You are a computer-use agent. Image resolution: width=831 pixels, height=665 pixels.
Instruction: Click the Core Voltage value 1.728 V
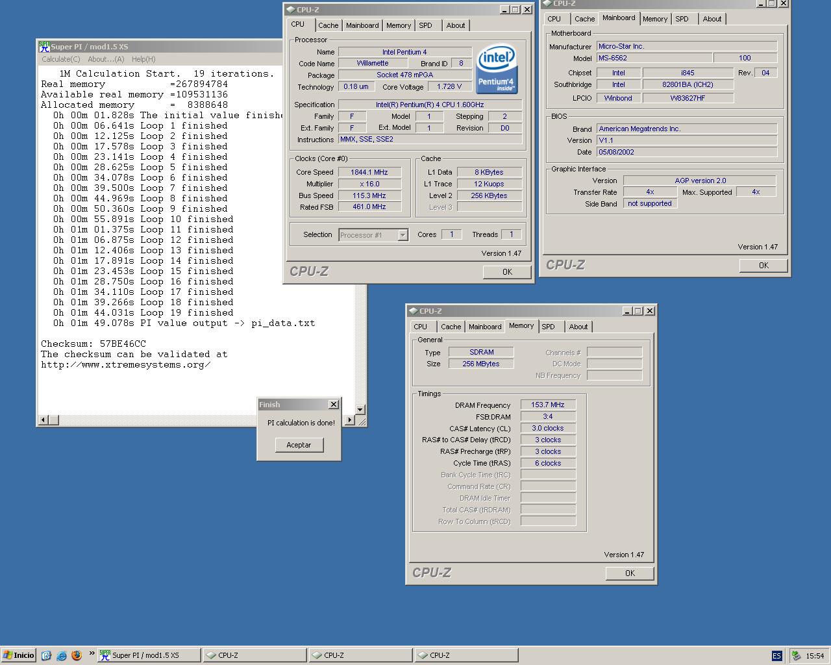pyautogui.click(x=449, y=86)
